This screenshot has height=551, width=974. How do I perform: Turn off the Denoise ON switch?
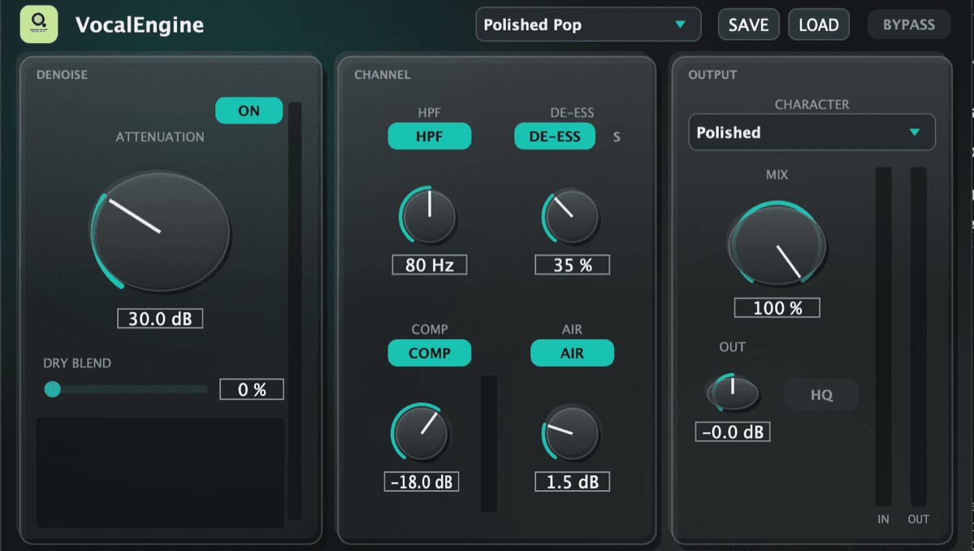tap(249, 111)
